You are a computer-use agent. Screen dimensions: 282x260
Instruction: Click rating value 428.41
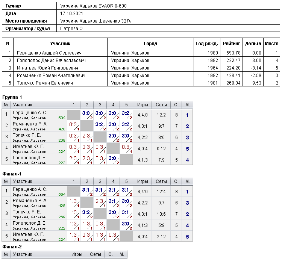click(x=233, y=76)
